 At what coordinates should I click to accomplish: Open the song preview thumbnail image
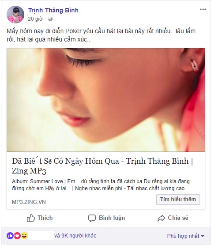pos(106,100)
